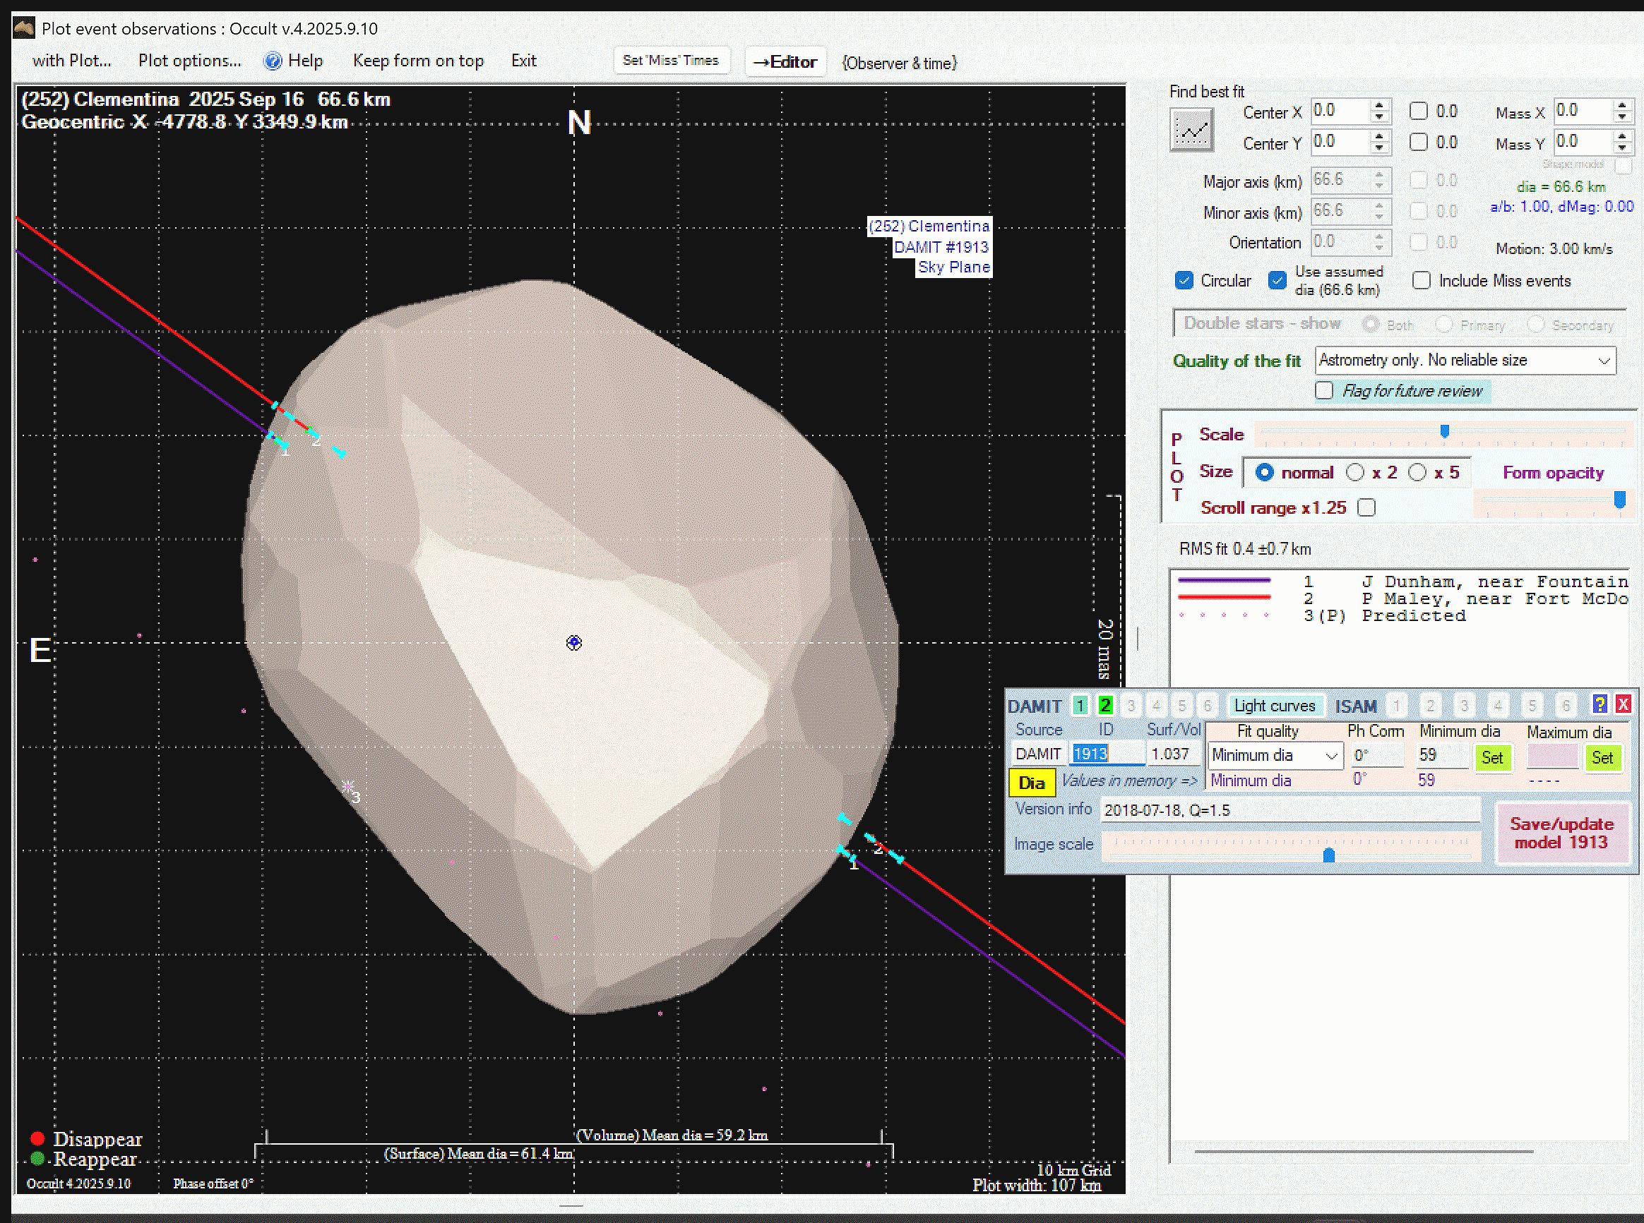Enable Include Miss events checkbox
Image resolution: width=1644 pixels, height=1223 pixels.
pos(1420,281)
